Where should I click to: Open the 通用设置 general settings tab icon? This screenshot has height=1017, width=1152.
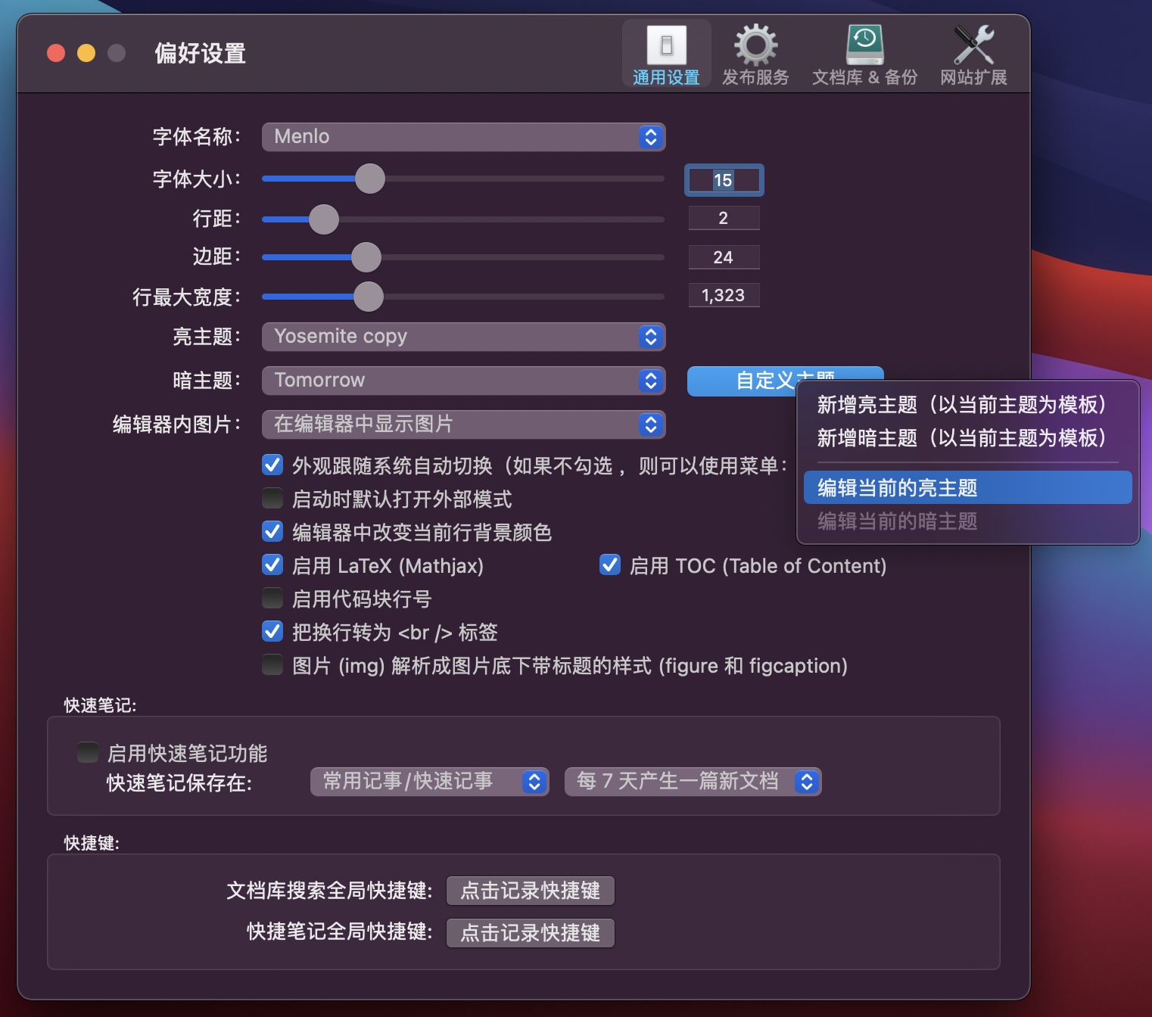coord(666,45)
